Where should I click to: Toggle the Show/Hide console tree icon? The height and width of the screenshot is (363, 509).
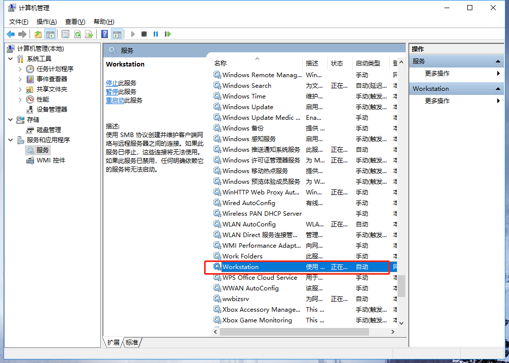click(x=50, y=34)
